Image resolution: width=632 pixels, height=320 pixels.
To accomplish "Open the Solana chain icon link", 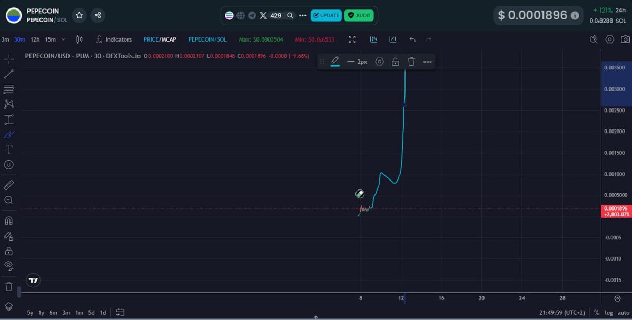I will 230,15.
